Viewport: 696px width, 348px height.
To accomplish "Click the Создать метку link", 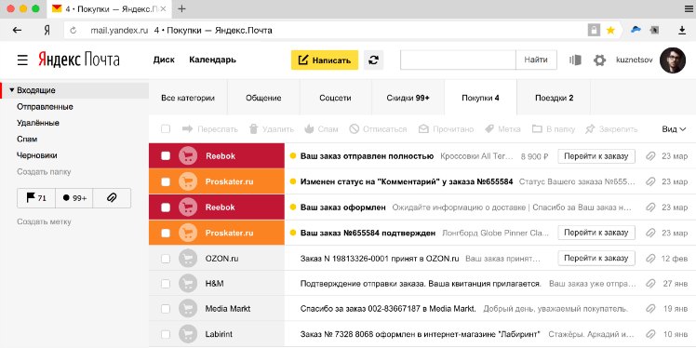I will point(44,221).
